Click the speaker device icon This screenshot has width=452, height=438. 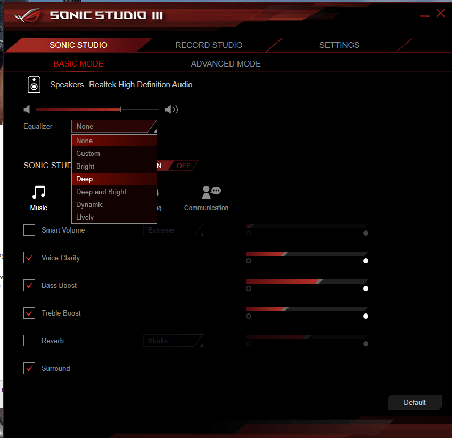(34, 85)
